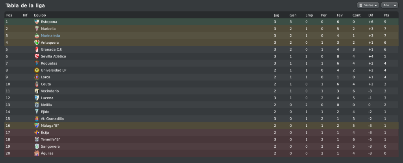Sort table by Pts column header

point(386,15)
